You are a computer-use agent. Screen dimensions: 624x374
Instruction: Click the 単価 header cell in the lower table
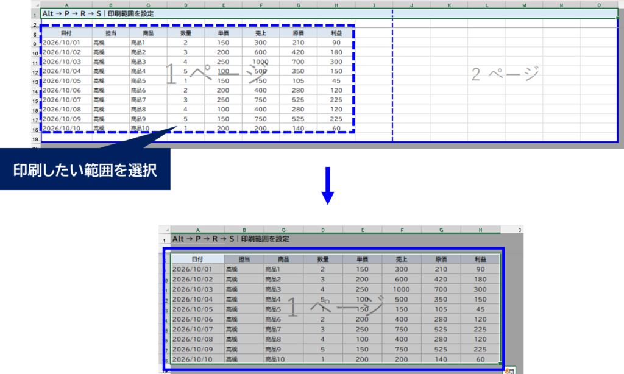362,259
